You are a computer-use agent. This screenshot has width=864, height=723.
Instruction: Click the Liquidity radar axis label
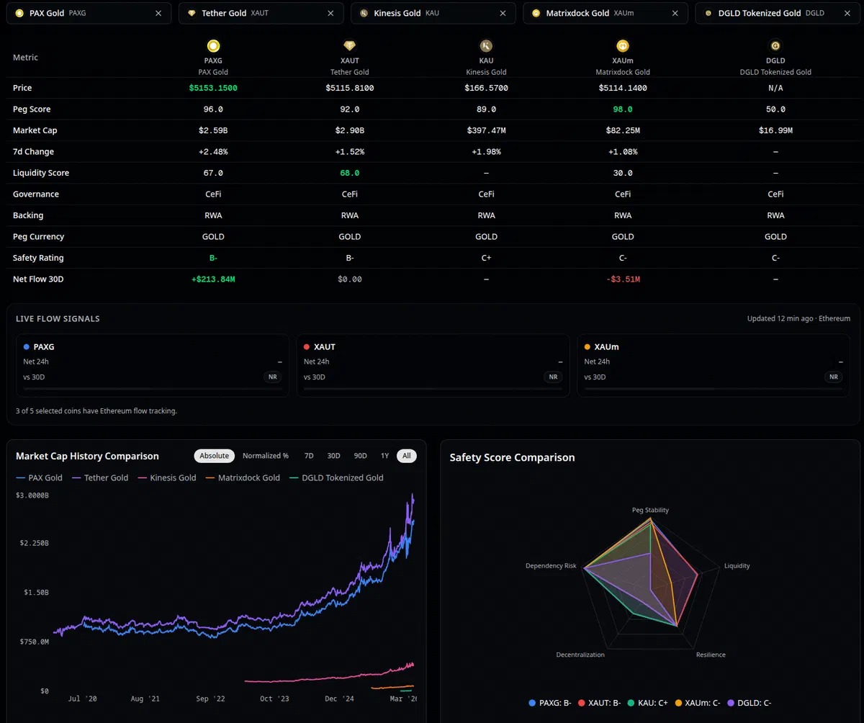[x=737, y=566]
